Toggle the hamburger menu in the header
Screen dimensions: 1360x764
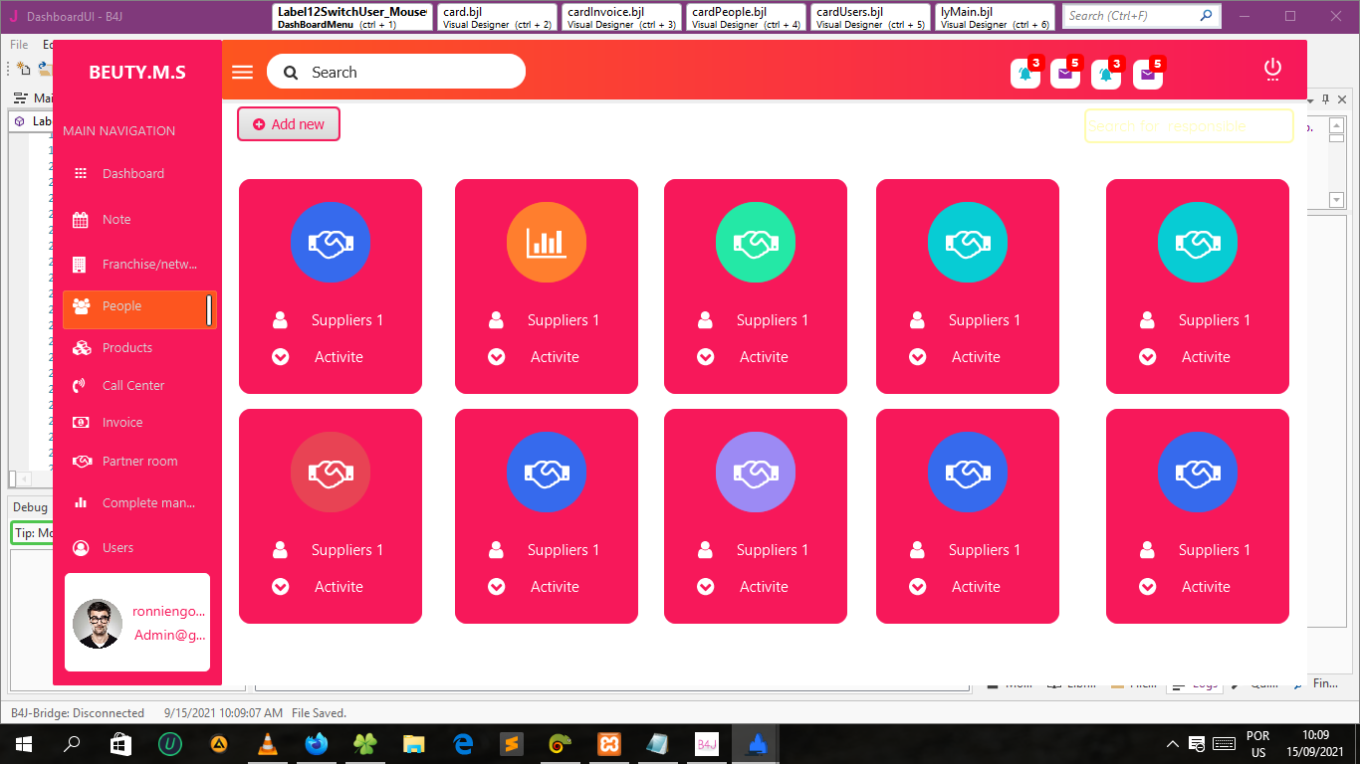click(x=242, y=72)
